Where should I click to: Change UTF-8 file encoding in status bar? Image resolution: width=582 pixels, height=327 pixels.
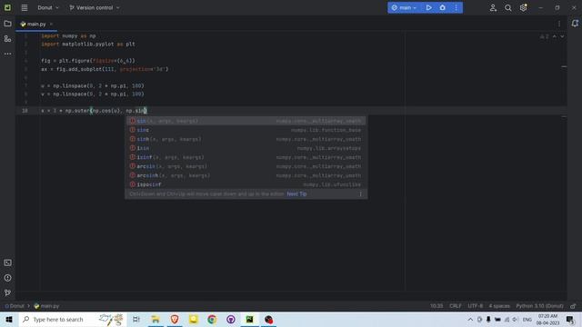pyautogui.click(x=475, y=306)
